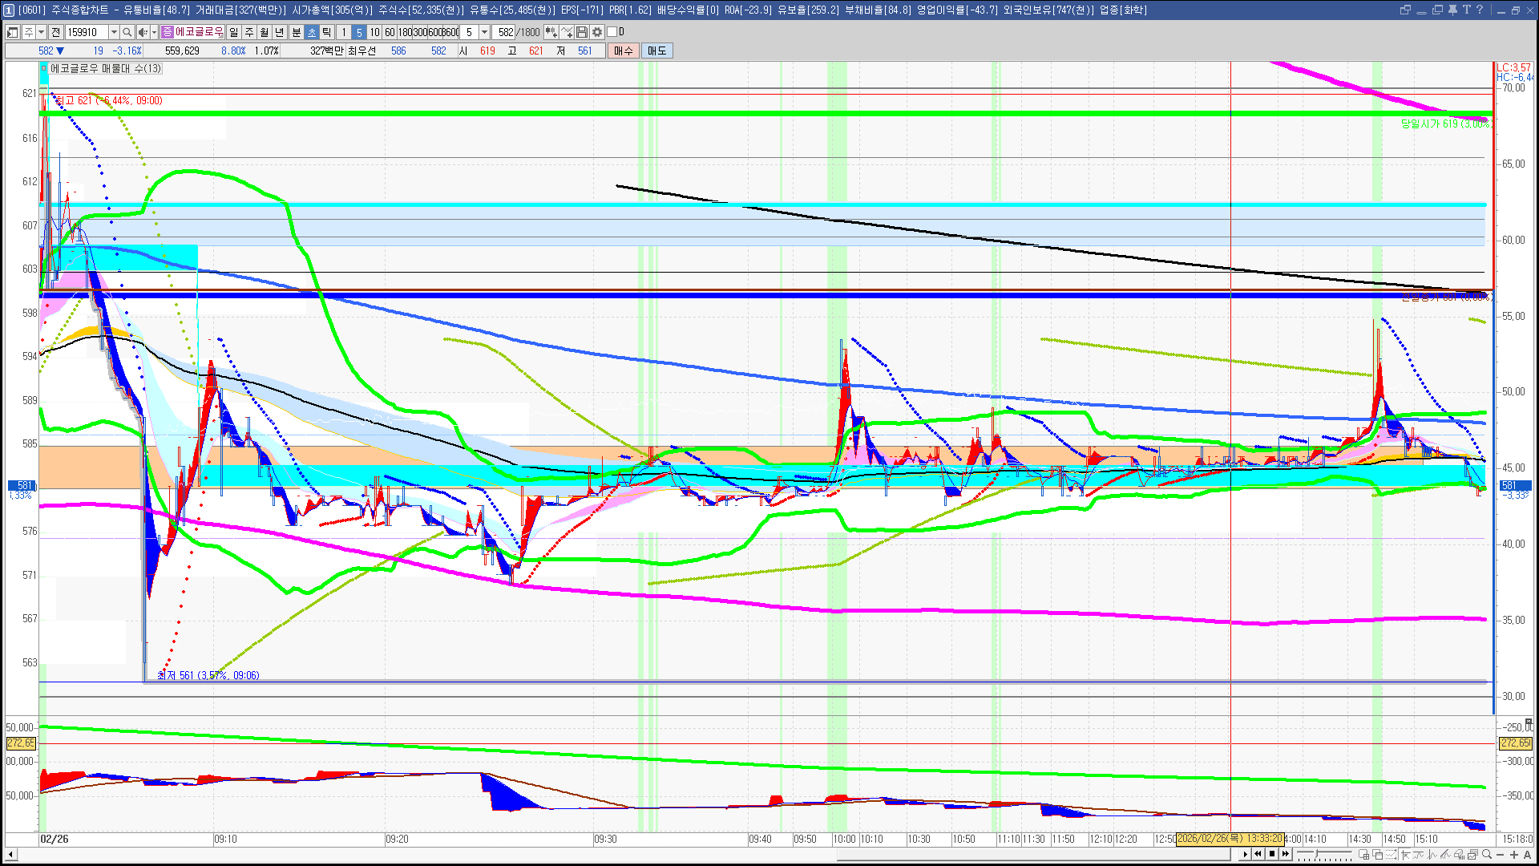Zoom out using the minus icon at bottom right
This screenshot has height=866, width=1539.
(1501, 855)
